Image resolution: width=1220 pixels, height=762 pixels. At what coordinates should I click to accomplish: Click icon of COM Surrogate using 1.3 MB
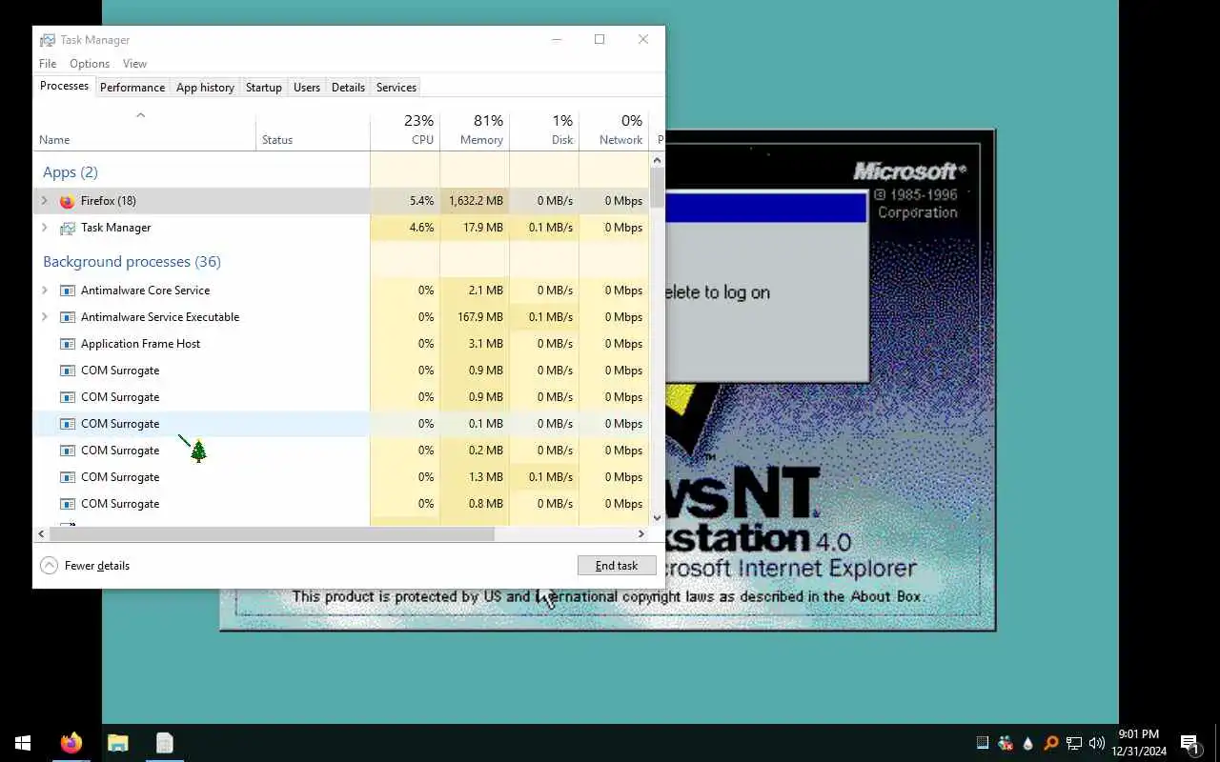[x=67, y=477]
